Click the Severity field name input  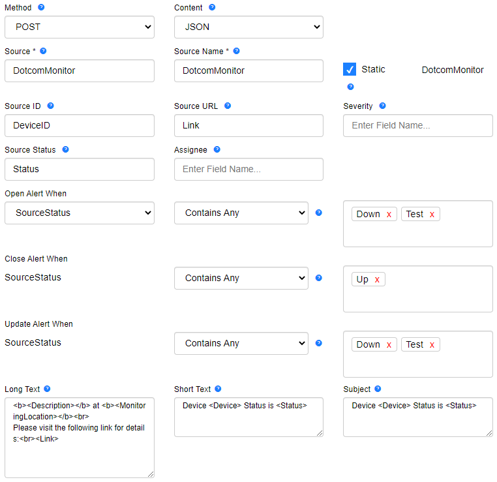tap(418, 125)
